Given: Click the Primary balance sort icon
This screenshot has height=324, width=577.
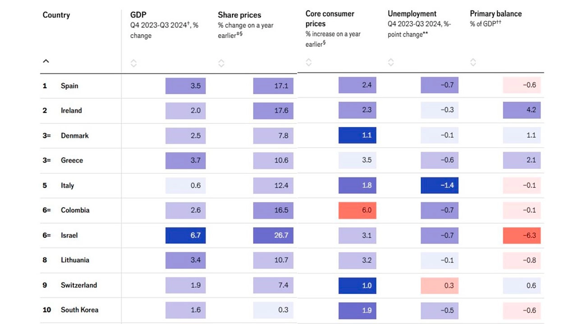Looking at the screenshot, I should 473,63.
